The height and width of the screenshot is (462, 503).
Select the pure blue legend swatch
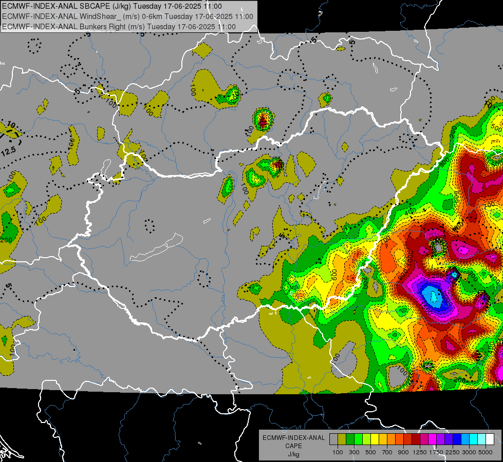(x=457, y=439)
